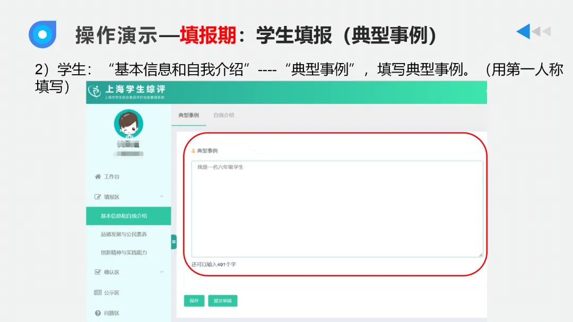Click the orange user icon beside 典型事例
Viewport: 573px width, 322px height.
click(192, 150)
